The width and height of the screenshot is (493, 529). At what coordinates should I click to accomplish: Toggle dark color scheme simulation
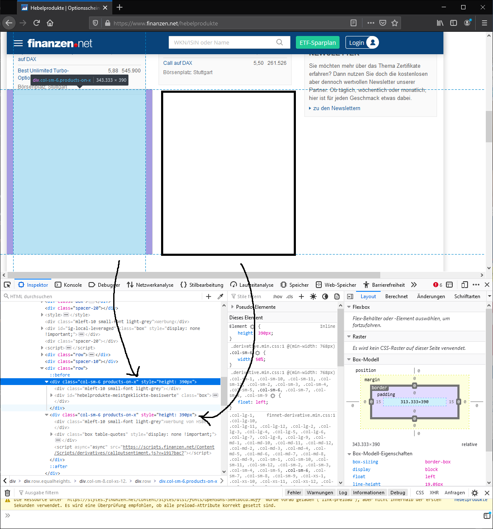(x=325, y=296)
